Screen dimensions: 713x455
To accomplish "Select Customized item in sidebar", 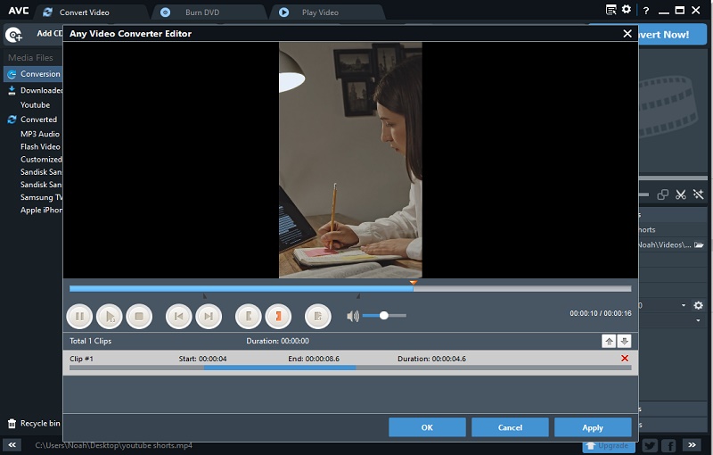I will coord(41,159).
